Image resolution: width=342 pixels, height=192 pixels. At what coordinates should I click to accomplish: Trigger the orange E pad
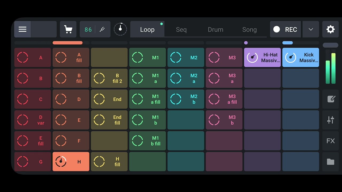71,120
